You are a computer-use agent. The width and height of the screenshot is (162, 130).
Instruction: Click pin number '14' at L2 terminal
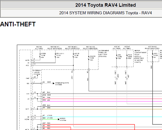(x=35, y=115)
